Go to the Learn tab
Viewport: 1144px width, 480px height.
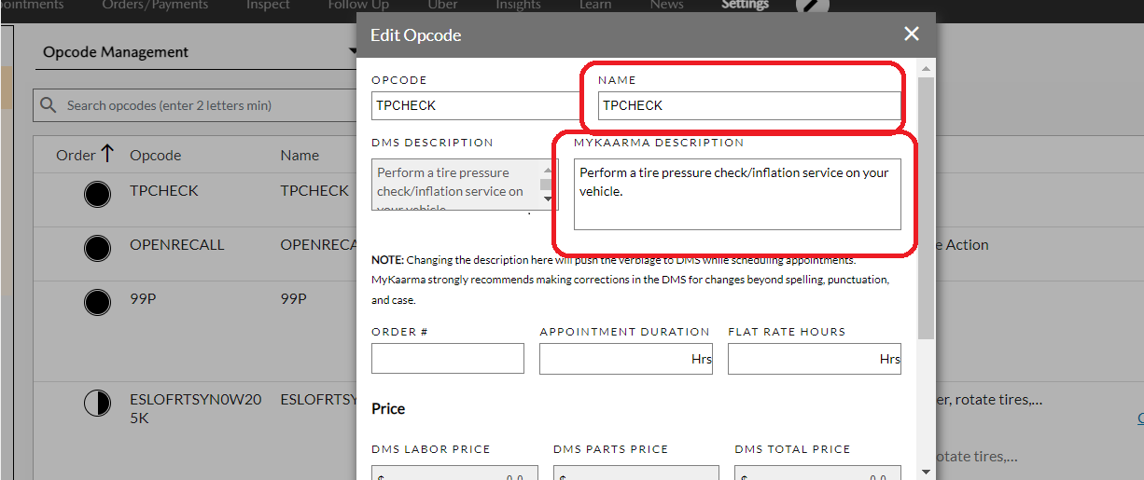point(594,5)
